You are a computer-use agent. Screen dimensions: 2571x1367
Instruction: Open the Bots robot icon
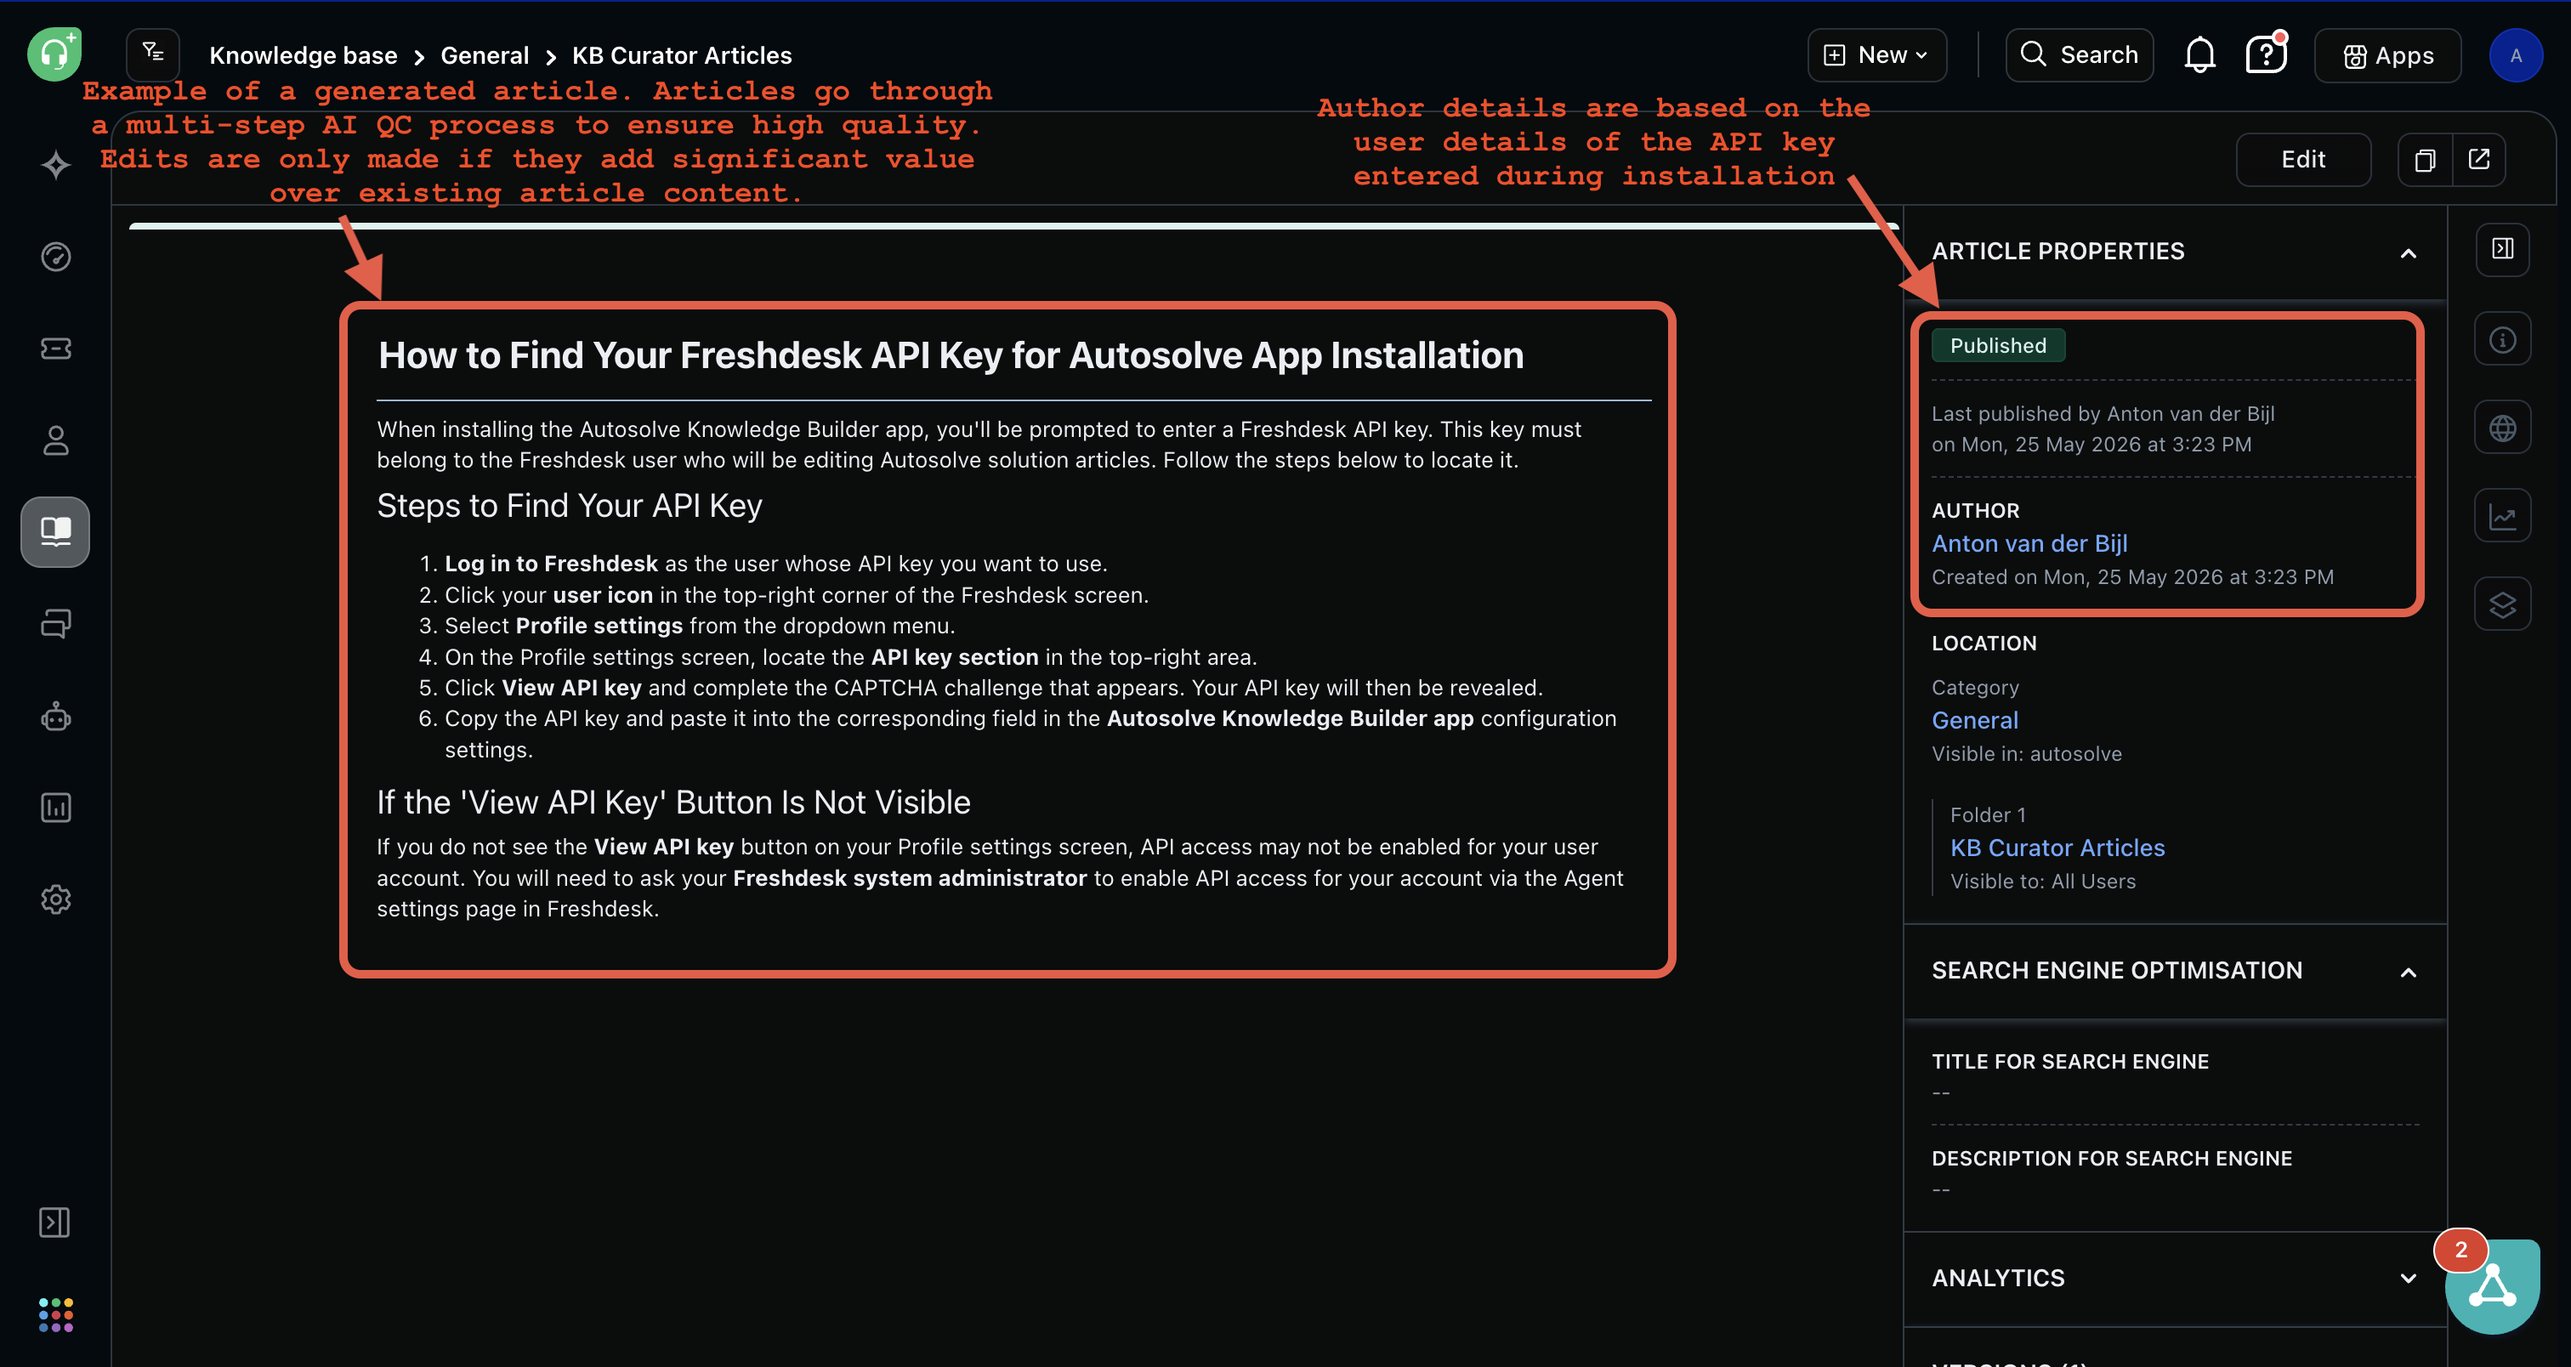click(x=56, y=716)
